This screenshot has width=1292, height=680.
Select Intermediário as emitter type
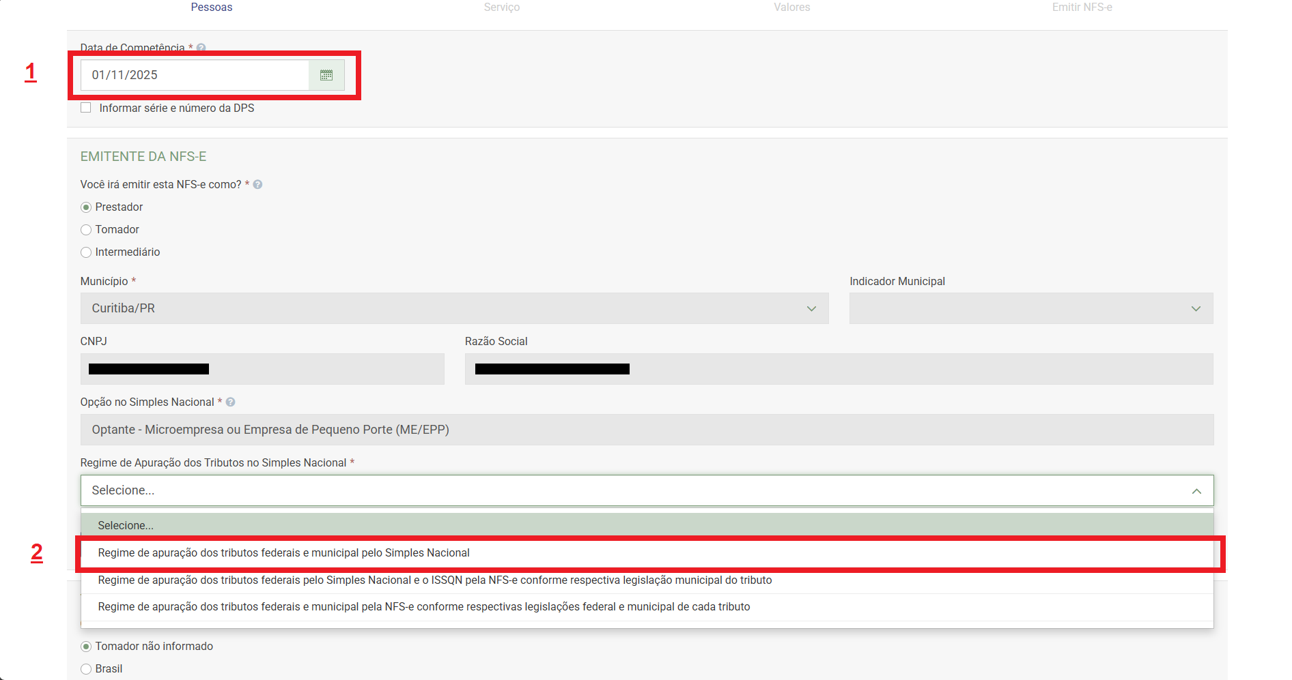pyautogui.click(x=86, y=252)
